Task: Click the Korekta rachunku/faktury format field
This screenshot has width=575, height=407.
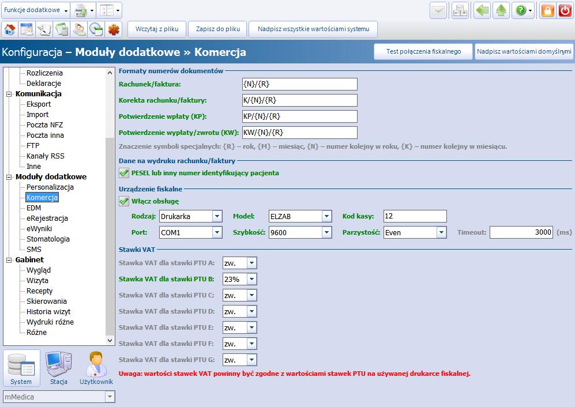Action: (299, 100)
